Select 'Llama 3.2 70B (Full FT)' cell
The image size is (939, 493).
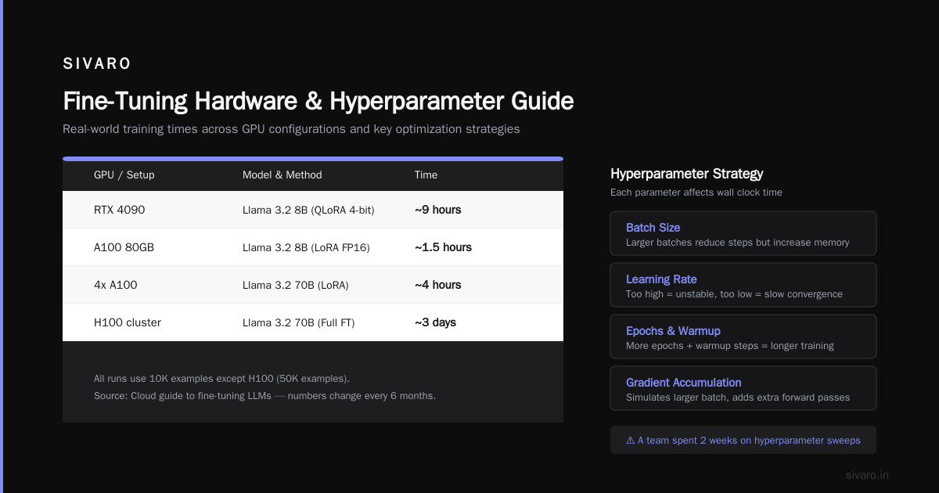click(x=299, y=322)
